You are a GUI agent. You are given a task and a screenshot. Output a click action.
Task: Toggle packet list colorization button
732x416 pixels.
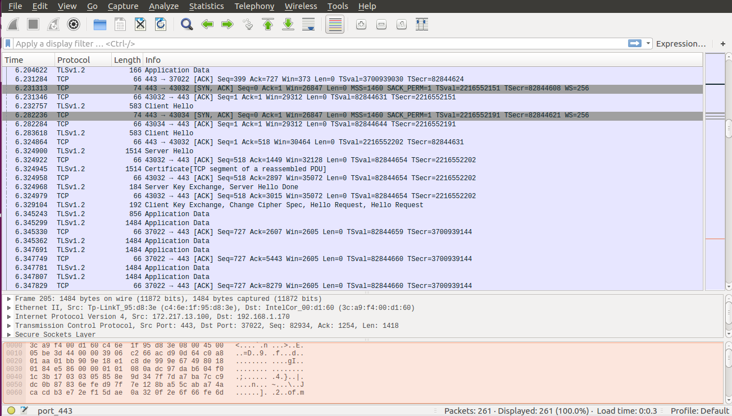tap(335, 24)
